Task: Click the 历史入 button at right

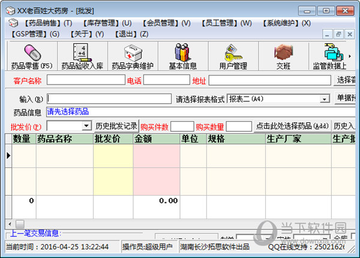Action: point(344,126)
